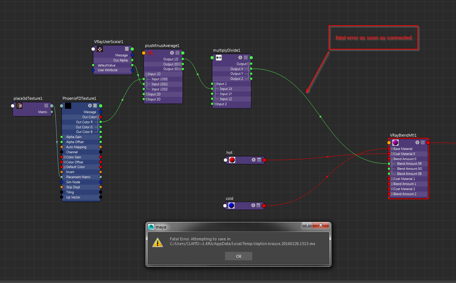This screenshot has width=456, height=283.
Task: Select the Input 1X attribute row
Action: click(x=232, y=89)
